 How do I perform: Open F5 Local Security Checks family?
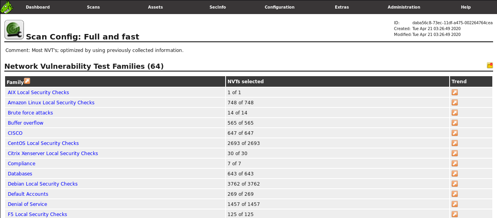point(37,214)
